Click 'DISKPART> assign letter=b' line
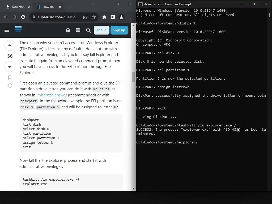Viewport: 272px width, 204px height. (x=163, y=87)
